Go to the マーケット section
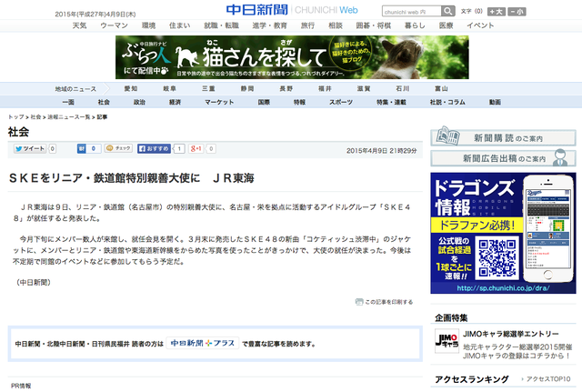The height and width of the screenshot is (392, 582). pyautogui.click(x=219, y=102)
